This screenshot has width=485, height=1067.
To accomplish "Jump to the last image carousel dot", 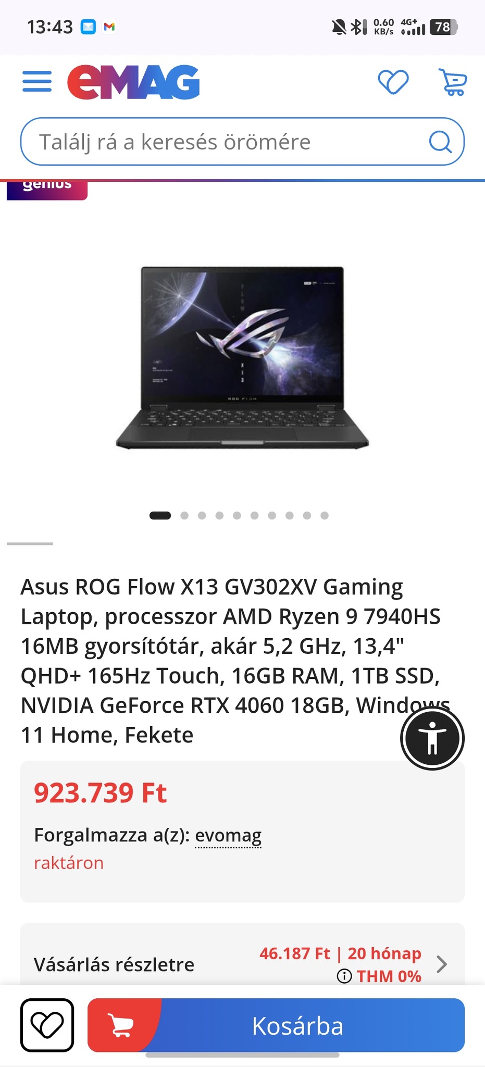I will [x=325, y=515].
